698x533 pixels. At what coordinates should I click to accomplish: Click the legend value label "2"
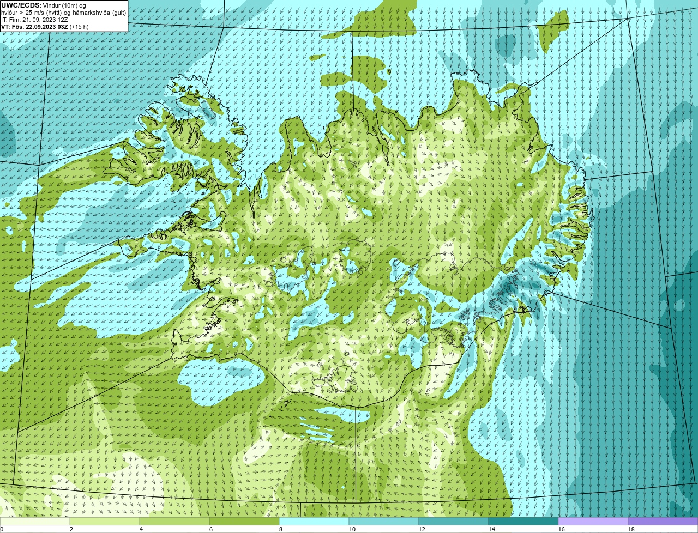click(71, 529)
